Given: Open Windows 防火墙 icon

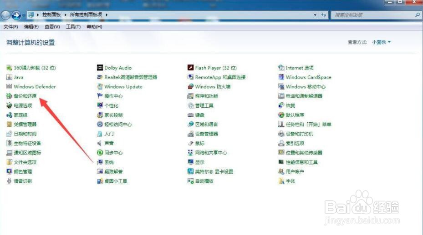Looking at the screenshot, I should point(190,87).
